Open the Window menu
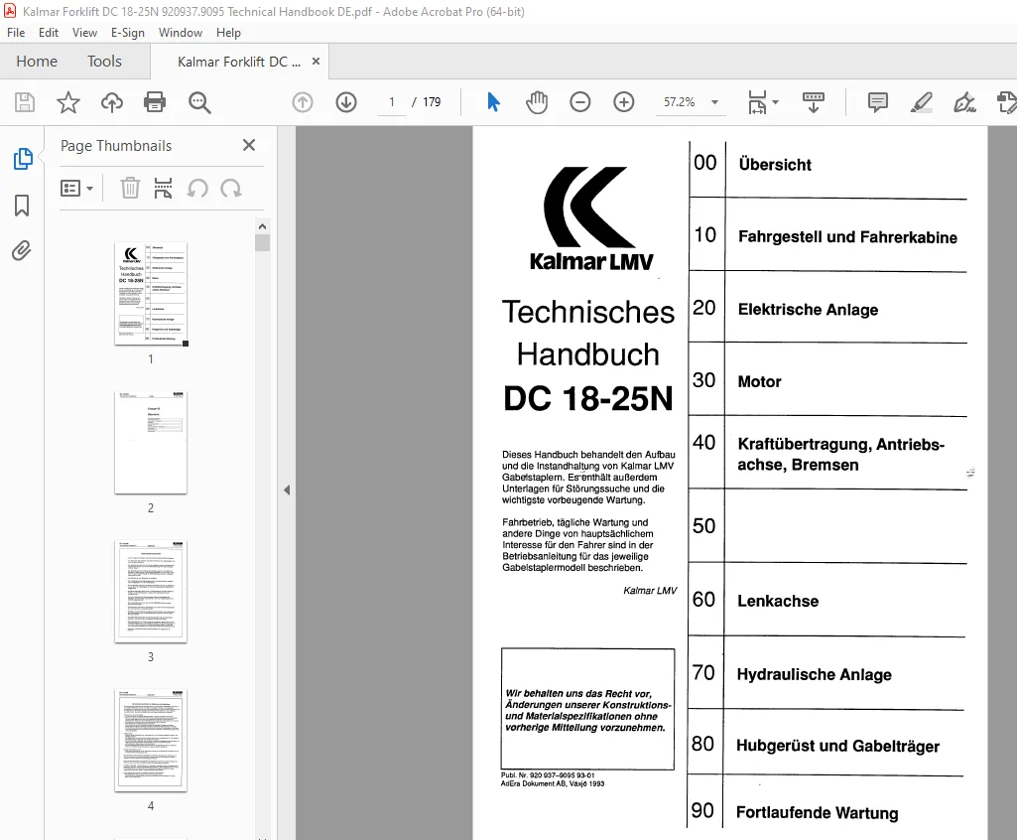The height and width of the screenshot is (840, 1017). click(181, 33)
